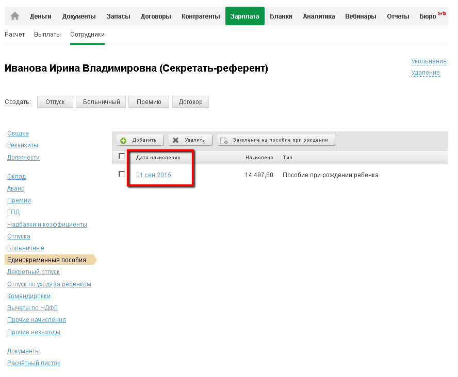Image resolution: width=458 pixels, height=377 pixels.
Task: Switch to the Выплаты tab
Action: 47,35
